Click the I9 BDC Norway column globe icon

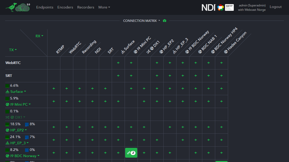coord(187,52)
